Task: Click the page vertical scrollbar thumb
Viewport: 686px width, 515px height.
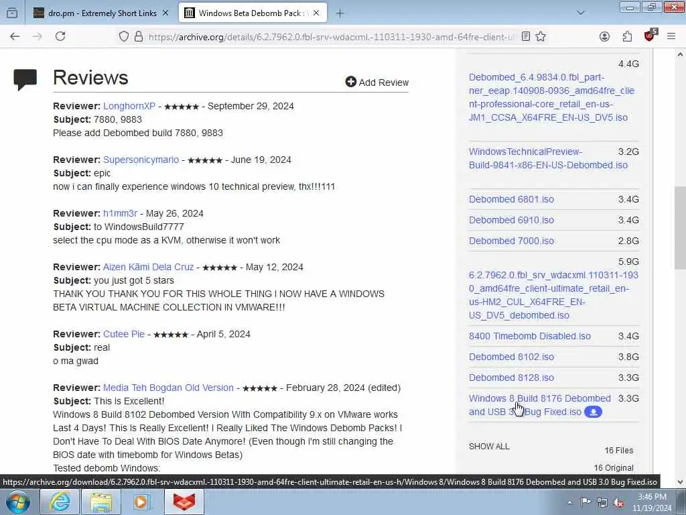Action: click(680, 228)
